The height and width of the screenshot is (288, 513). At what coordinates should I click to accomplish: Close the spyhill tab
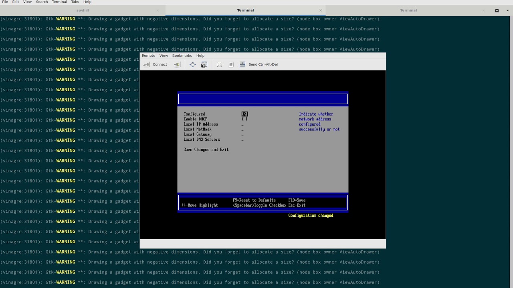(x=158, y=10)
